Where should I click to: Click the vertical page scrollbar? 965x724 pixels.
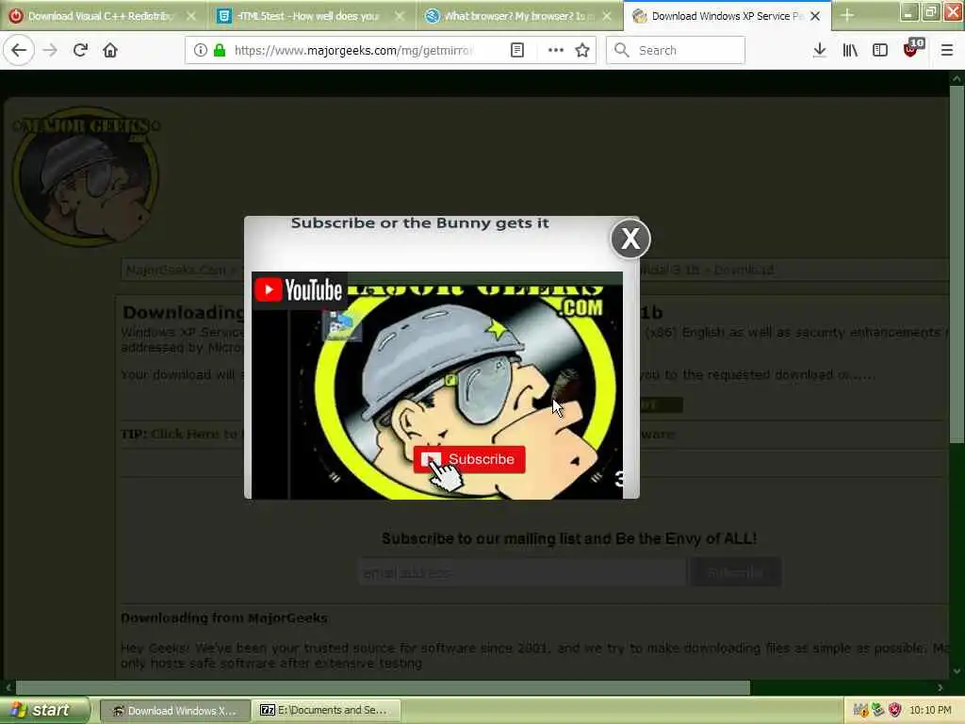(957, 264)
